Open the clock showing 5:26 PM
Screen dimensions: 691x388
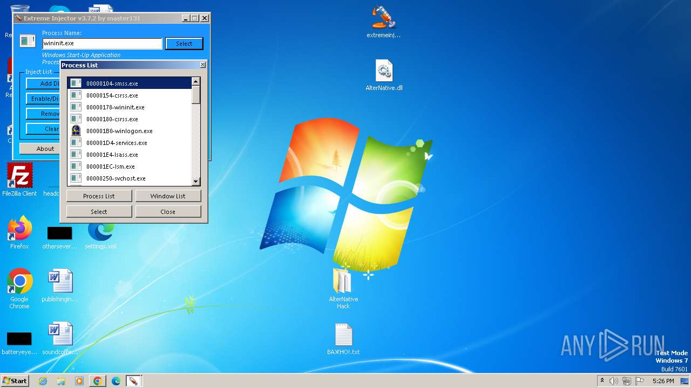(x=663, y=381)
